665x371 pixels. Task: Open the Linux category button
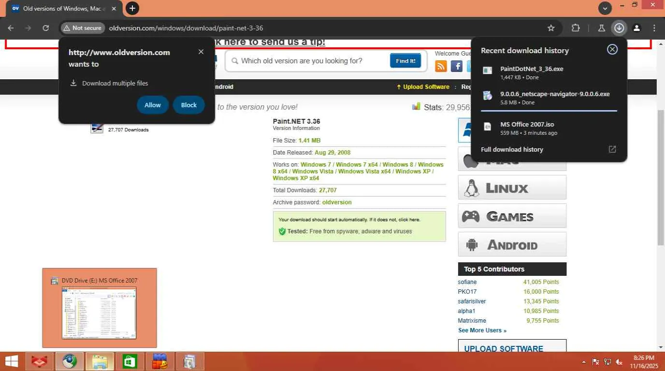click(x=512, y=187)
